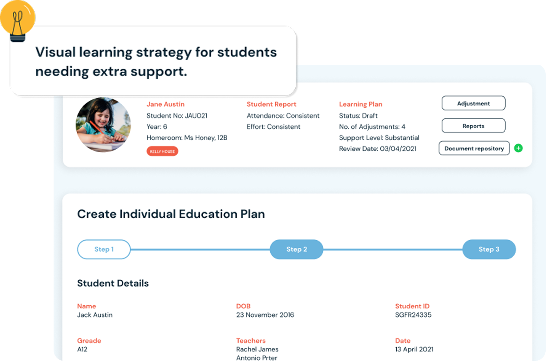Select the Student ID value SGFR24335
Viewport: 546px width, 361px height.
pos(413,315)
